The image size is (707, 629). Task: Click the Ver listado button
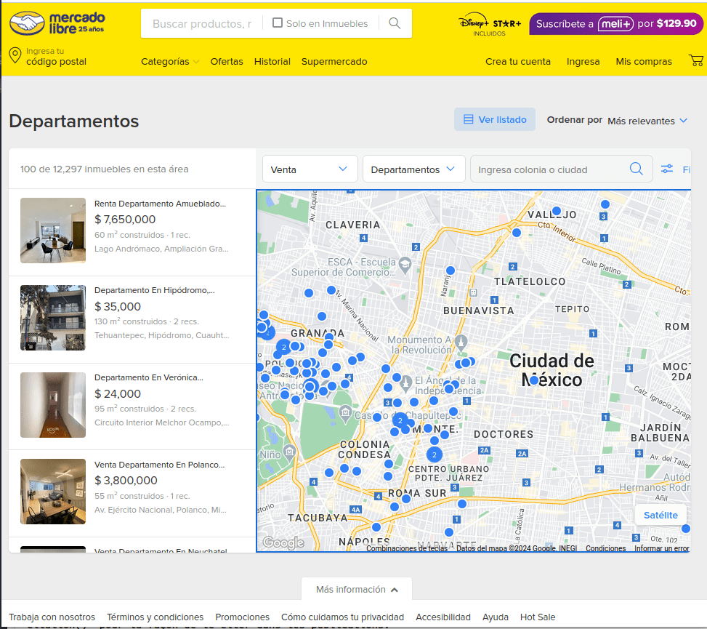point(495,119)
